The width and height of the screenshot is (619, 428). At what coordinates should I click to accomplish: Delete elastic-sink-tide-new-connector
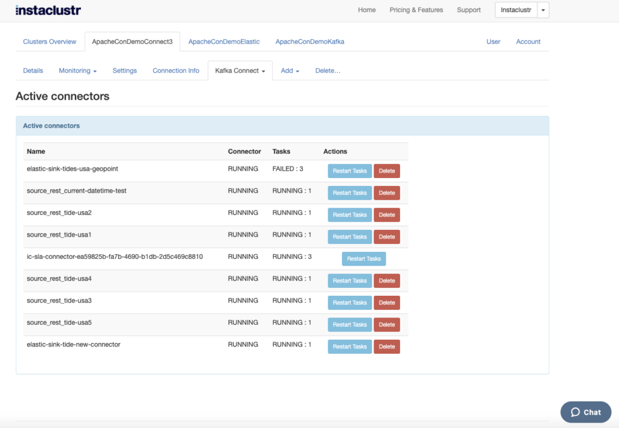click(387, 347)
